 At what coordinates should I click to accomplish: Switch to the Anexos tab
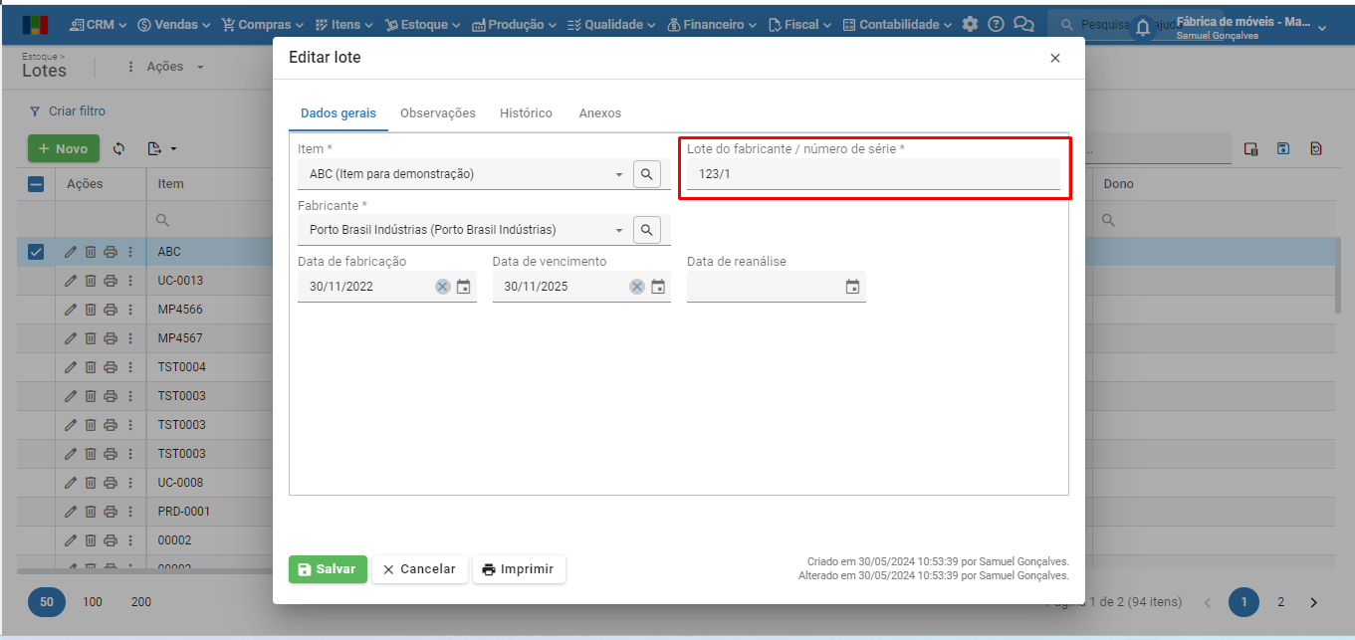[x=600, y=113]
